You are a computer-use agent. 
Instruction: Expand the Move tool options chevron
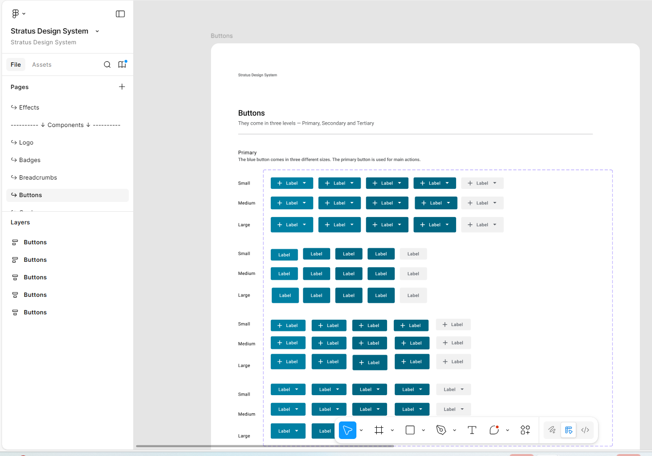(x=361, y=430)
